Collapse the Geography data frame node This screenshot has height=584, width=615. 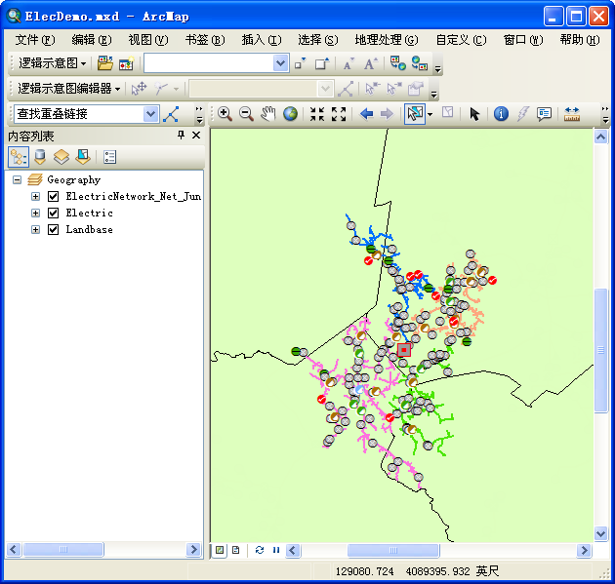(x=18, y=180)
